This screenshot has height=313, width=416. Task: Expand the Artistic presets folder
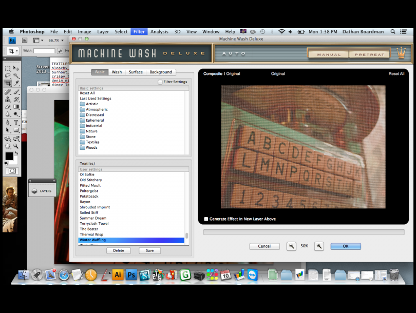coord(89,104)
